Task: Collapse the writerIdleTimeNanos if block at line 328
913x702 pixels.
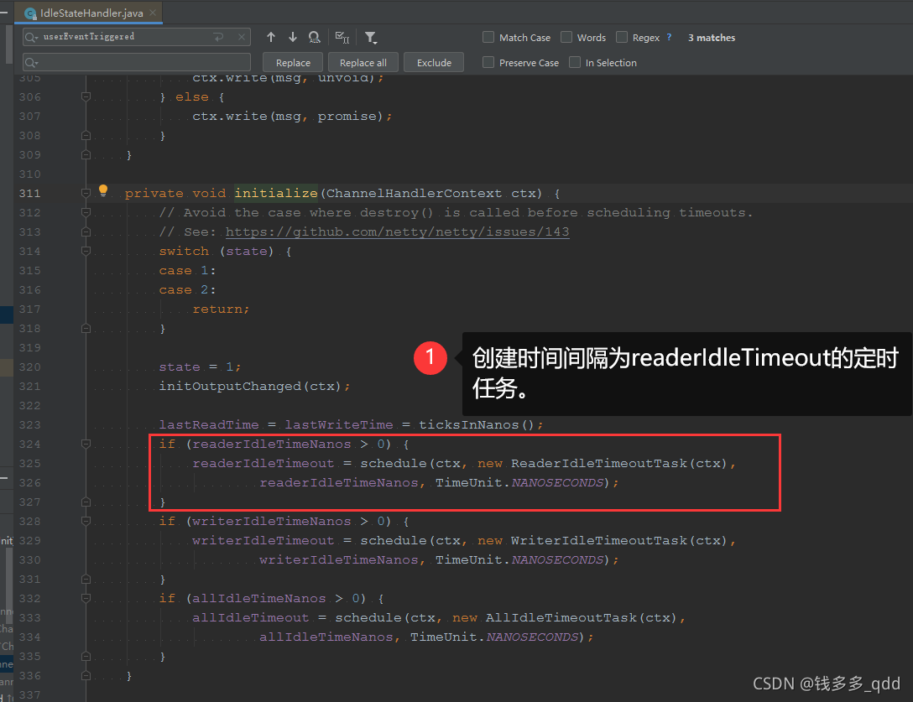Action: tap(86, 521)
